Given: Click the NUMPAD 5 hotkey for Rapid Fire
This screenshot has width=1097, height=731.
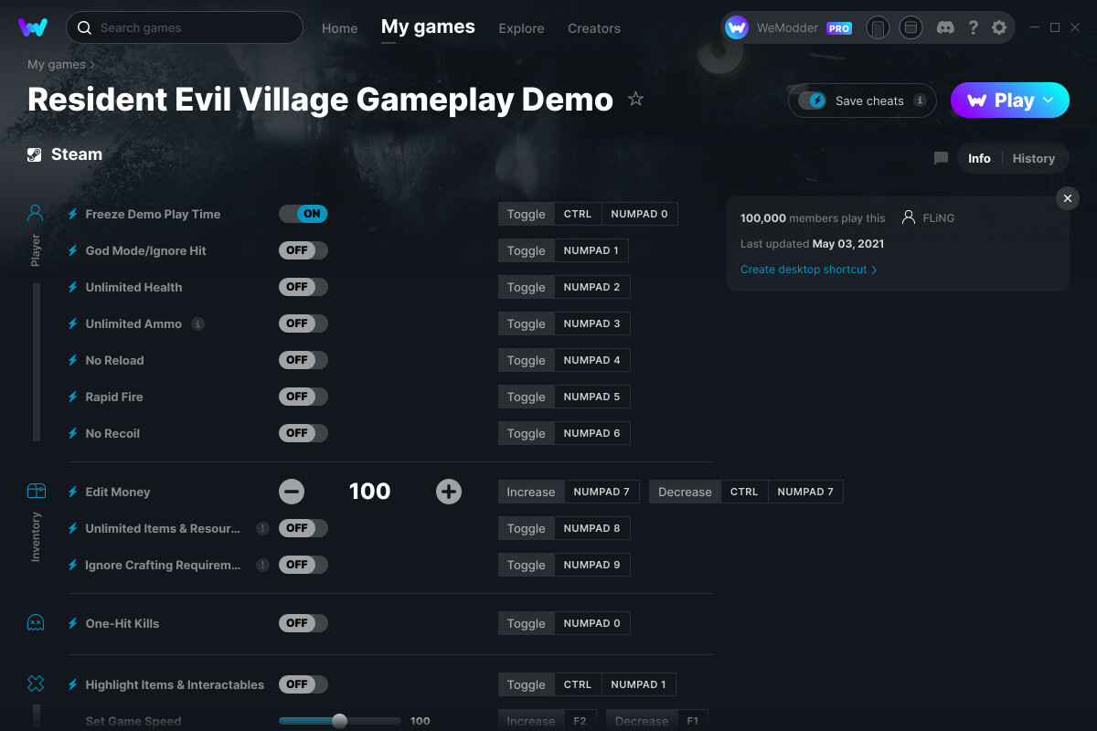Looking at the screenshot, I should pos(592,397).
